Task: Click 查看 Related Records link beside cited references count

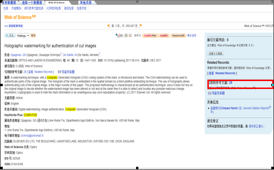Action: click(40, 72)
